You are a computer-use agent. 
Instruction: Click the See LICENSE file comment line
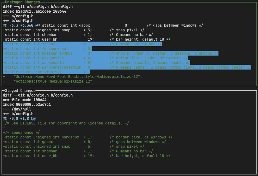66,123
